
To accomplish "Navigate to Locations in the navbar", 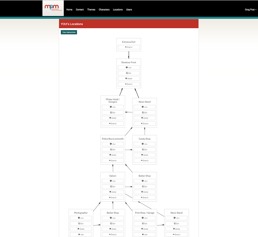I will (118, 10).
